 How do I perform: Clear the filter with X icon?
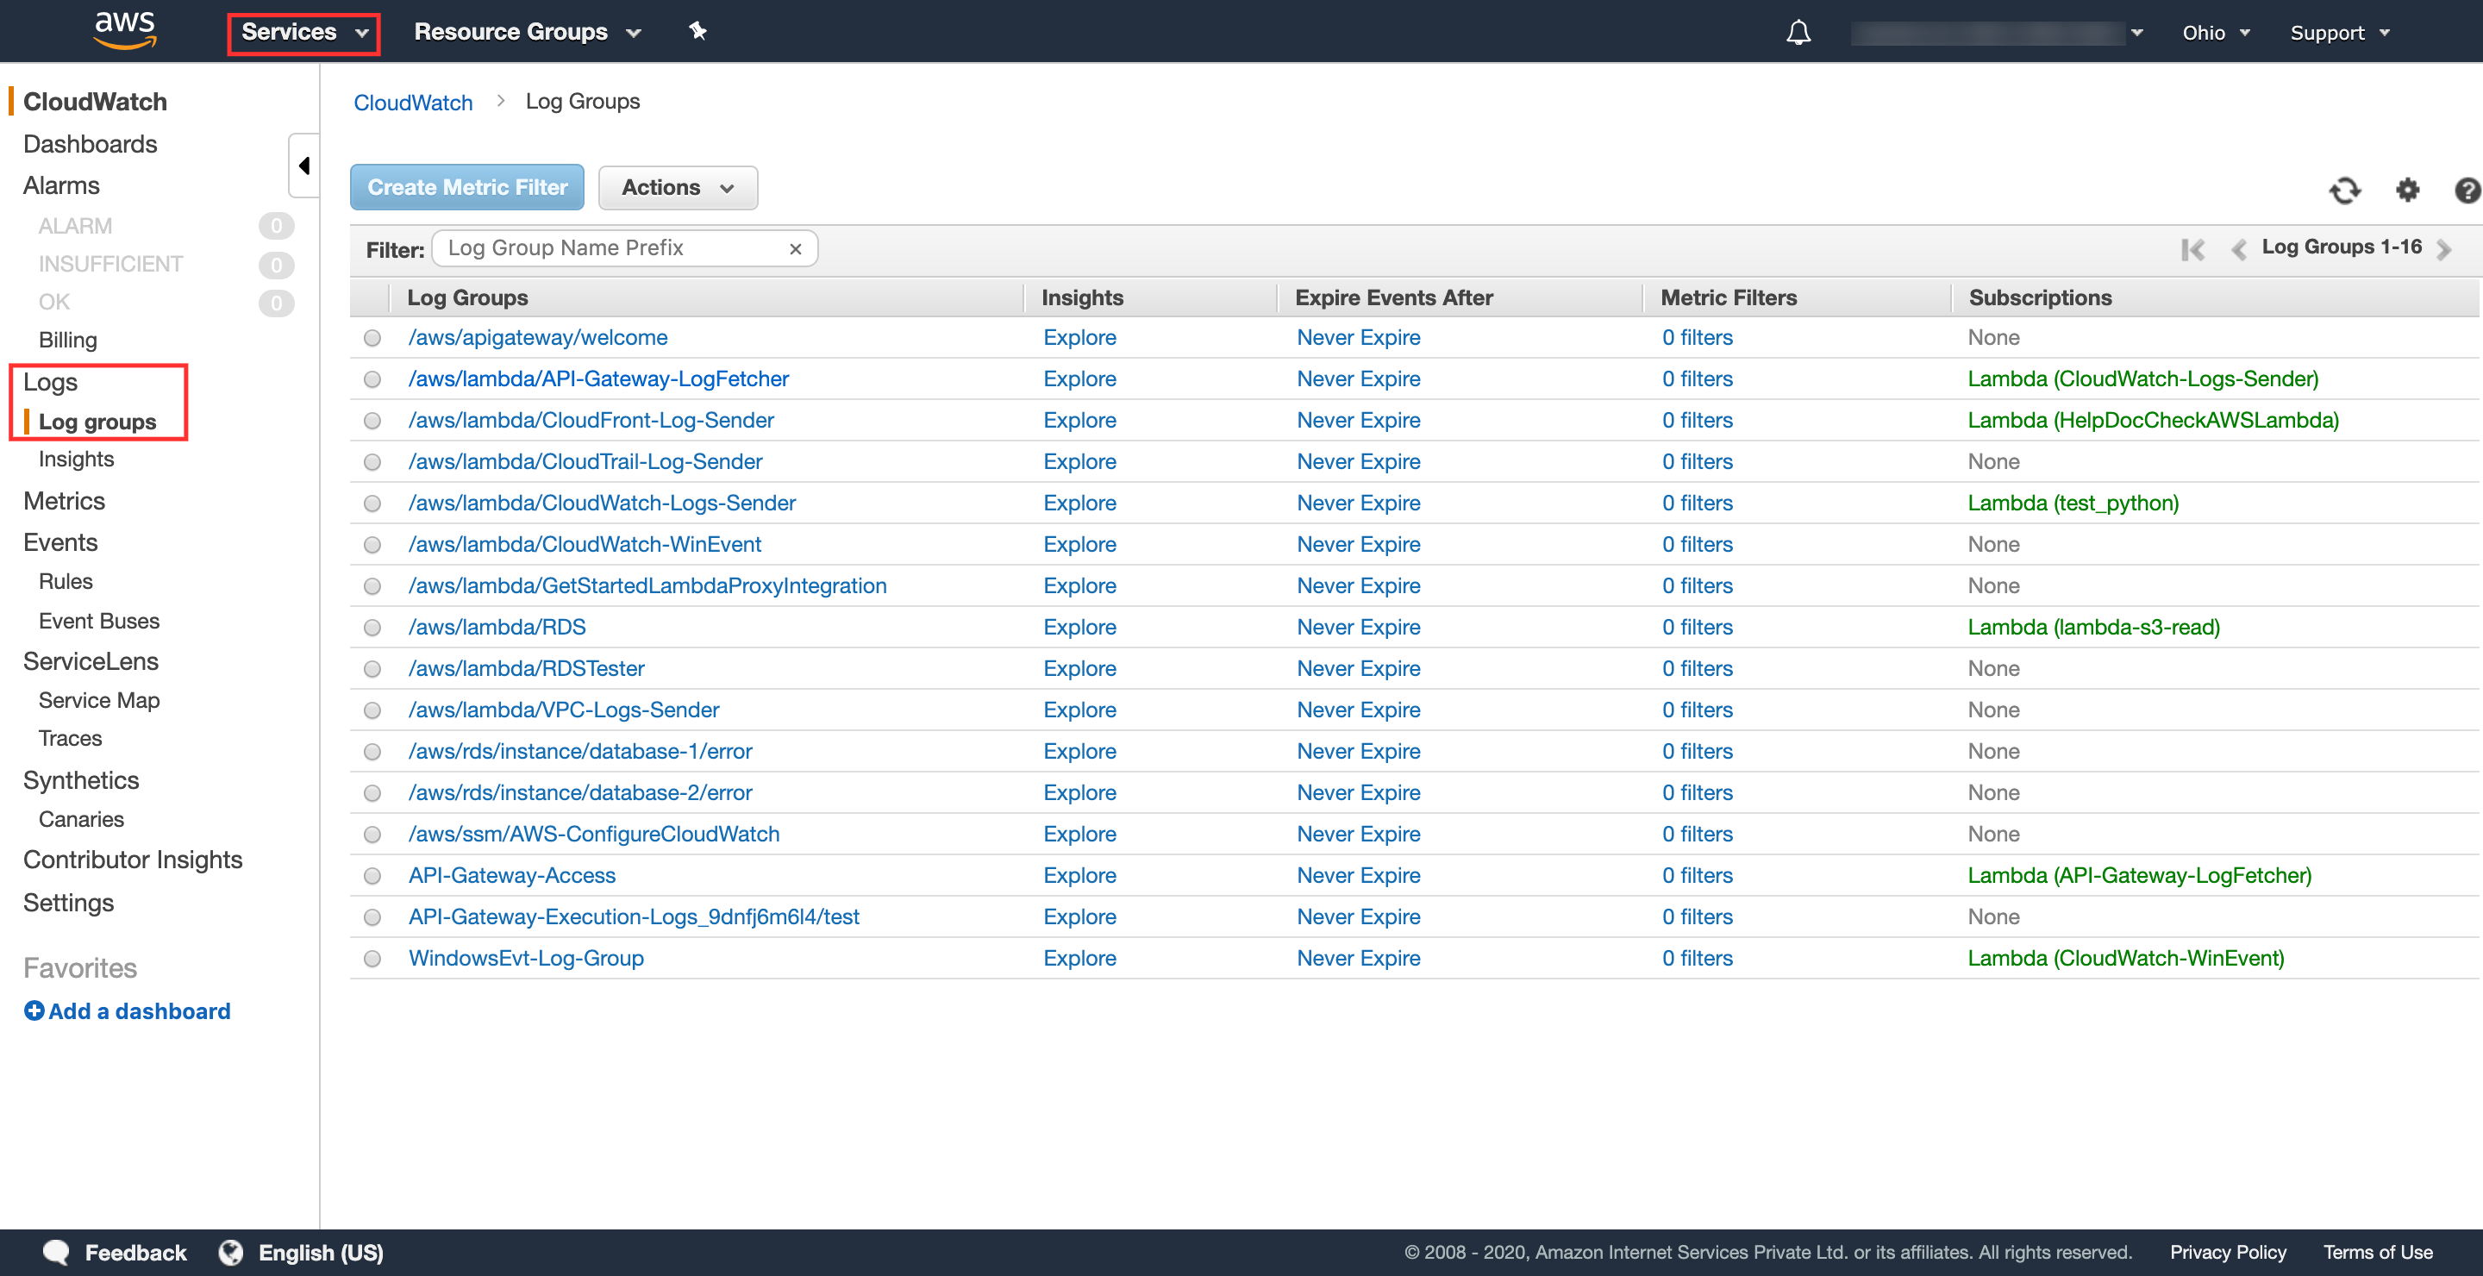pos(795,248)
